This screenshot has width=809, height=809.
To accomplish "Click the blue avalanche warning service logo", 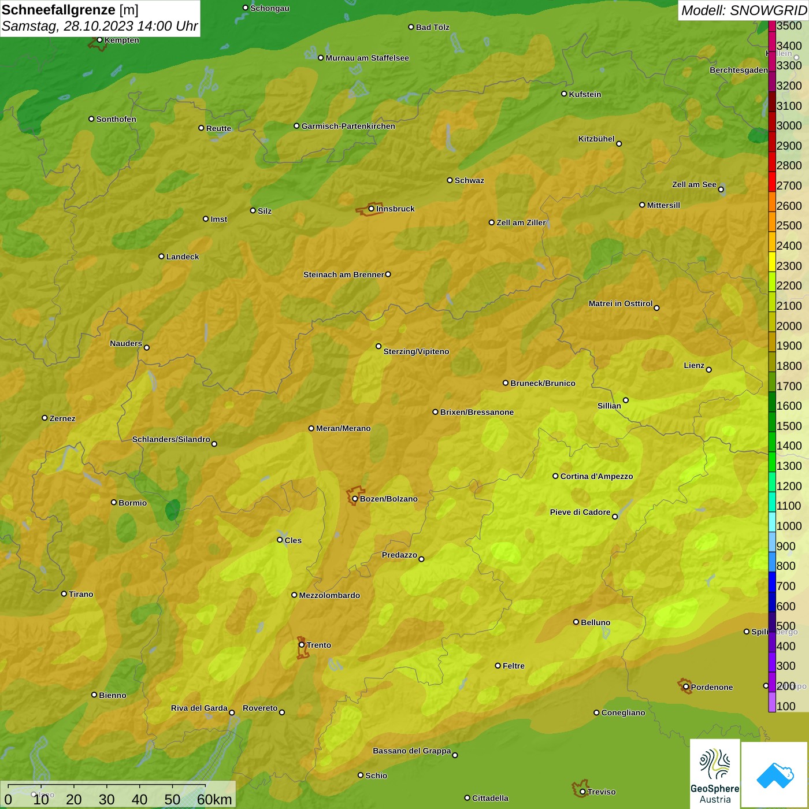I will tap(775, 775).
